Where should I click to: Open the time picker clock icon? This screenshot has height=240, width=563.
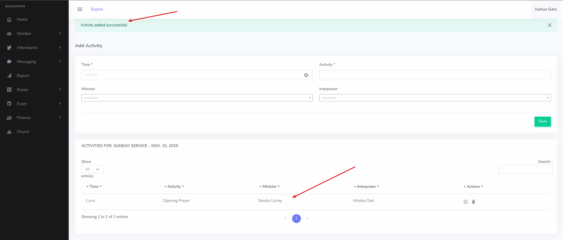click(306, 75)
